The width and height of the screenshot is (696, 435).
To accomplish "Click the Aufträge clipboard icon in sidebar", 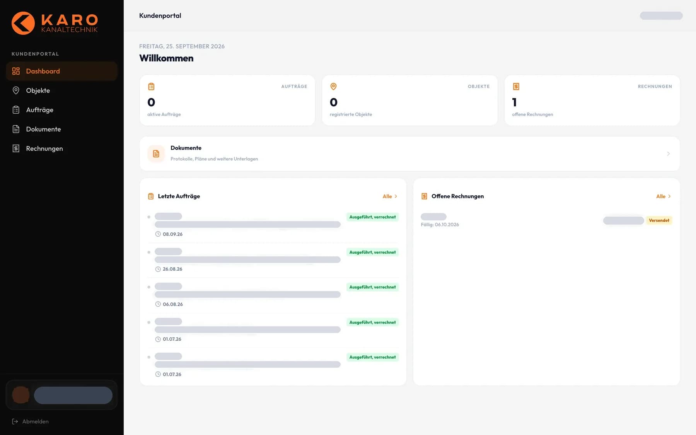I will click(16, 110).
